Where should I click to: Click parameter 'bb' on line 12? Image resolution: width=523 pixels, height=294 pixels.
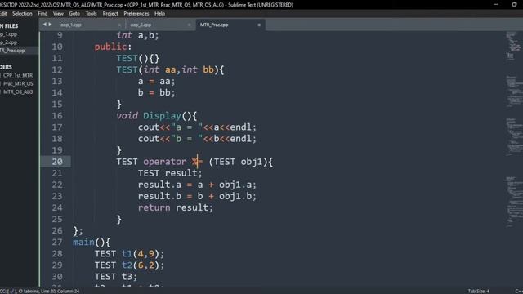pos(208,69)
